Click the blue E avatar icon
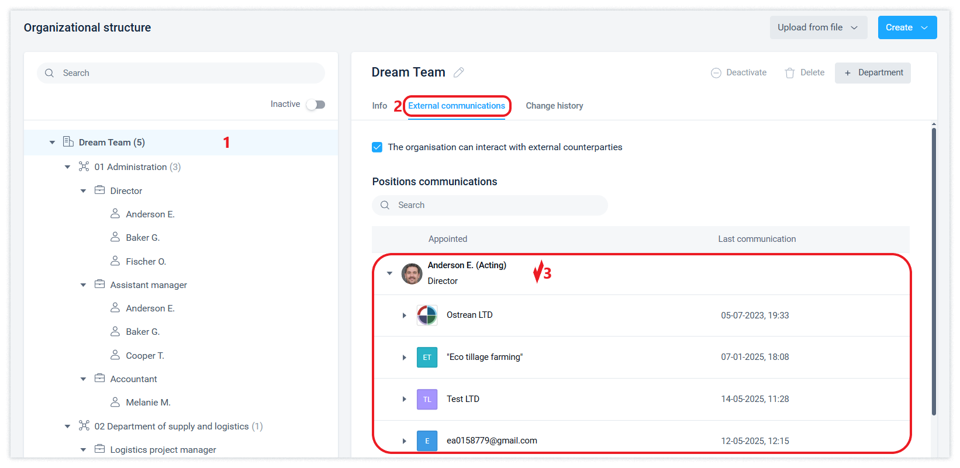 (427, 441)
